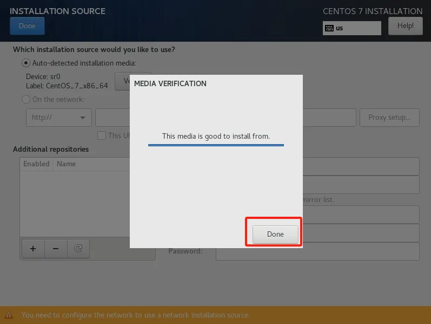Viewport: 431px width, 324px height.
Task: Select the Auto-detected installation media radio button
Action: pos(25,63)
